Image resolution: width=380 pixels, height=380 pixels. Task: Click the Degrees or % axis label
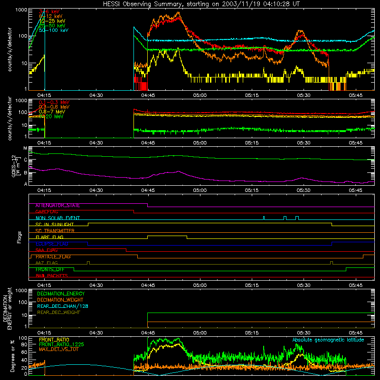point(12,356)
